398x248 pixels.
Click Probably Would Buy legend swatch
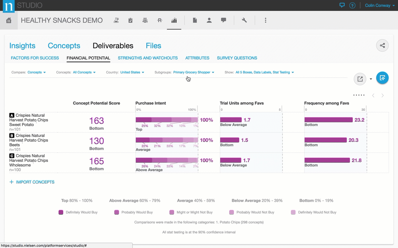point(116,212)
